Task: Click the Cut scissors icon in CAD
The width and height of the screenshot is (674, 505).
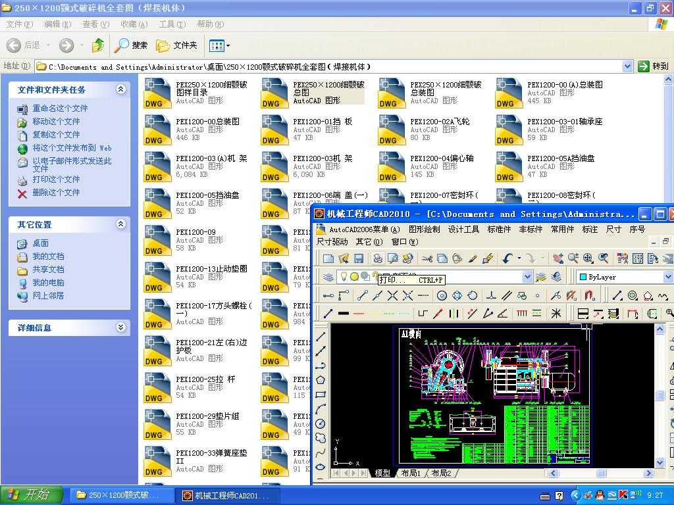Action: (x=427, y=258)
